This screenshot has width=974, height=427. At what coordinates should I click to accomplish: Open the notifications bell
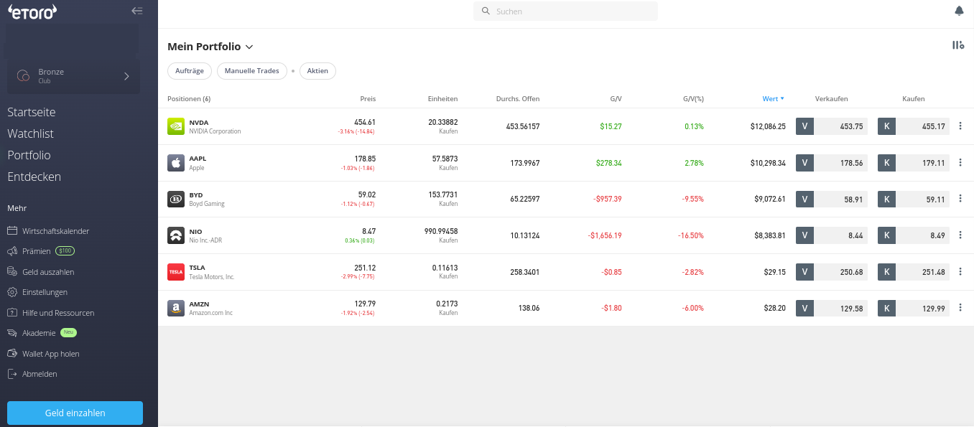click(x=959, y=11)
